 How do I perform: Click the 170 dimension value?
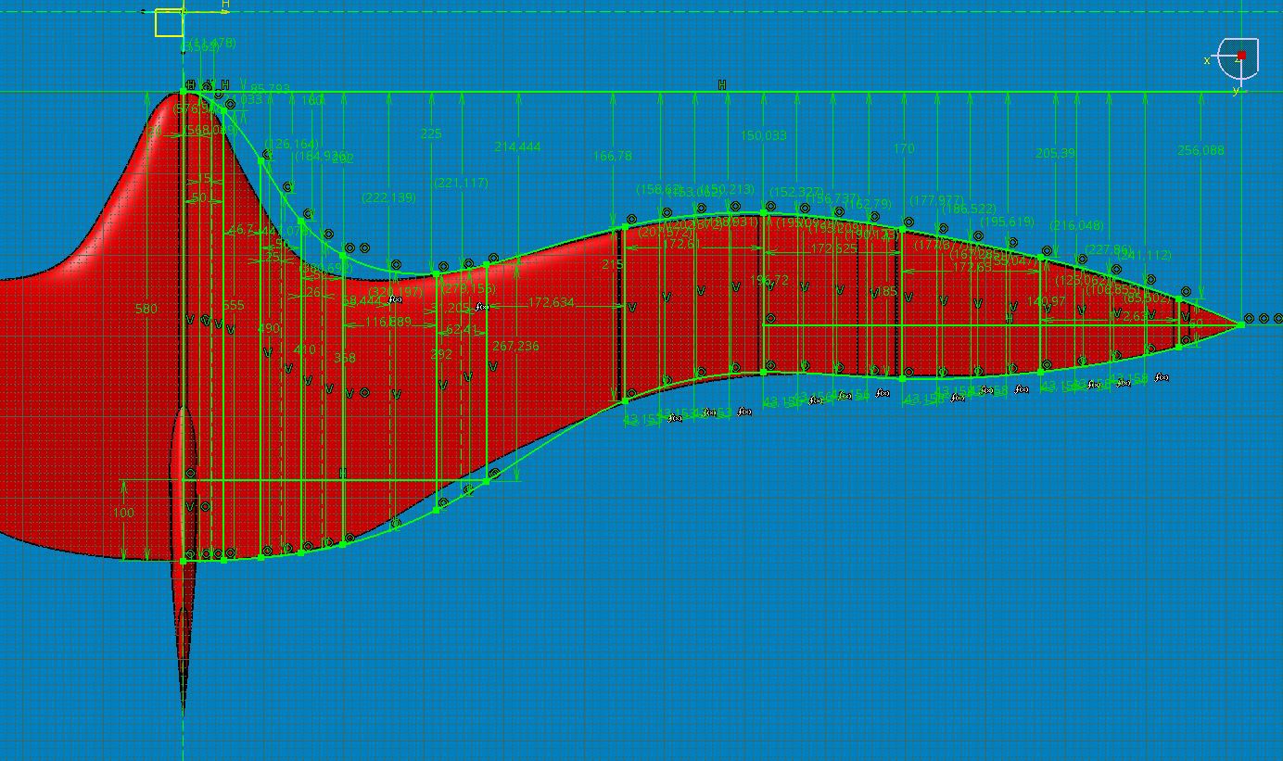click(904, 148)
